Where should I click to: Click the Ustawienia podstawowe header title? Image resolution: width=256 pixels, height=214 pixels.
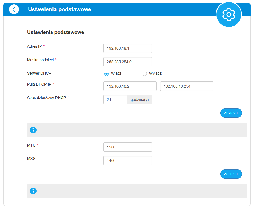point(60,9)
